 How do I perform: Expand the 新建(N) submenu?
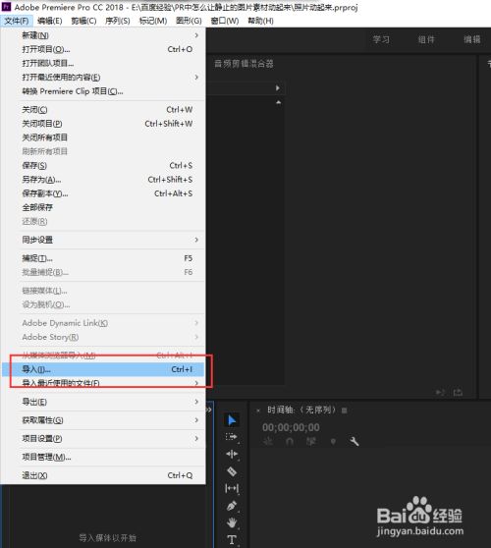pos(103,35)
